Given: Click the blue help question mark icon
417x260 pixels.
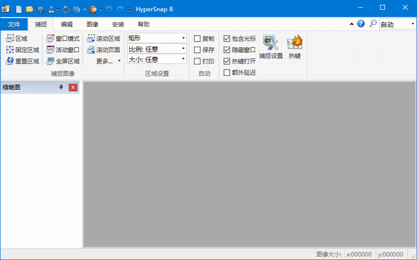Looking at the screenshot, I should click(x=361, y=24).
